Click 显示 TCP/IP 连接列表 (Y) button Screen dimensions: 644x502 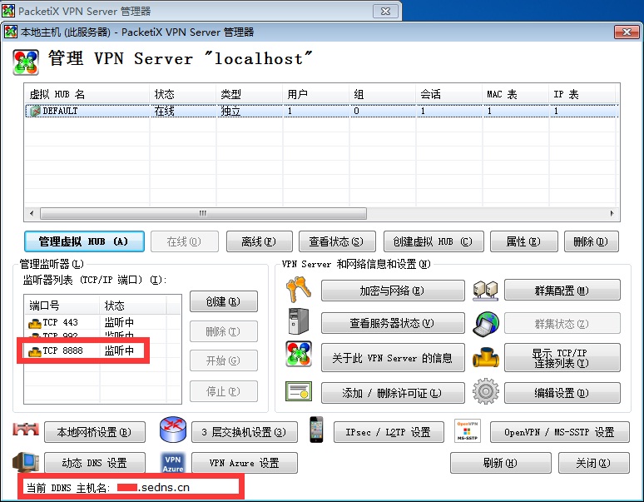(562, 358)
